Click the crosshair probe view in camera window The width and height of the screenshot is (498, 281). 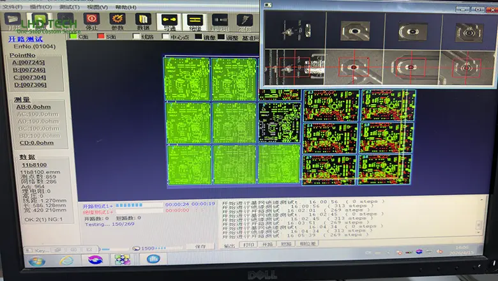click(x=294, y=67)
